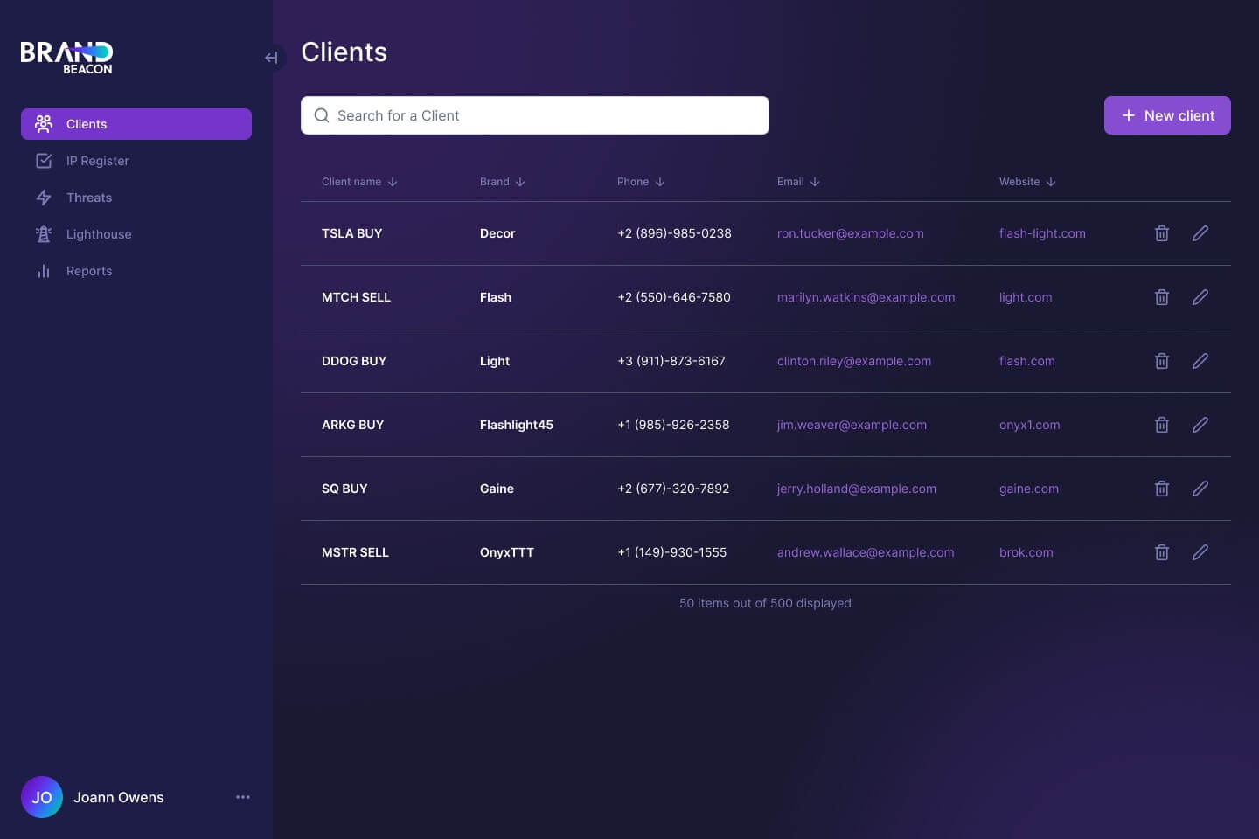
Task: Edit the MSTR SELL client row
Action: (1200, 552)
